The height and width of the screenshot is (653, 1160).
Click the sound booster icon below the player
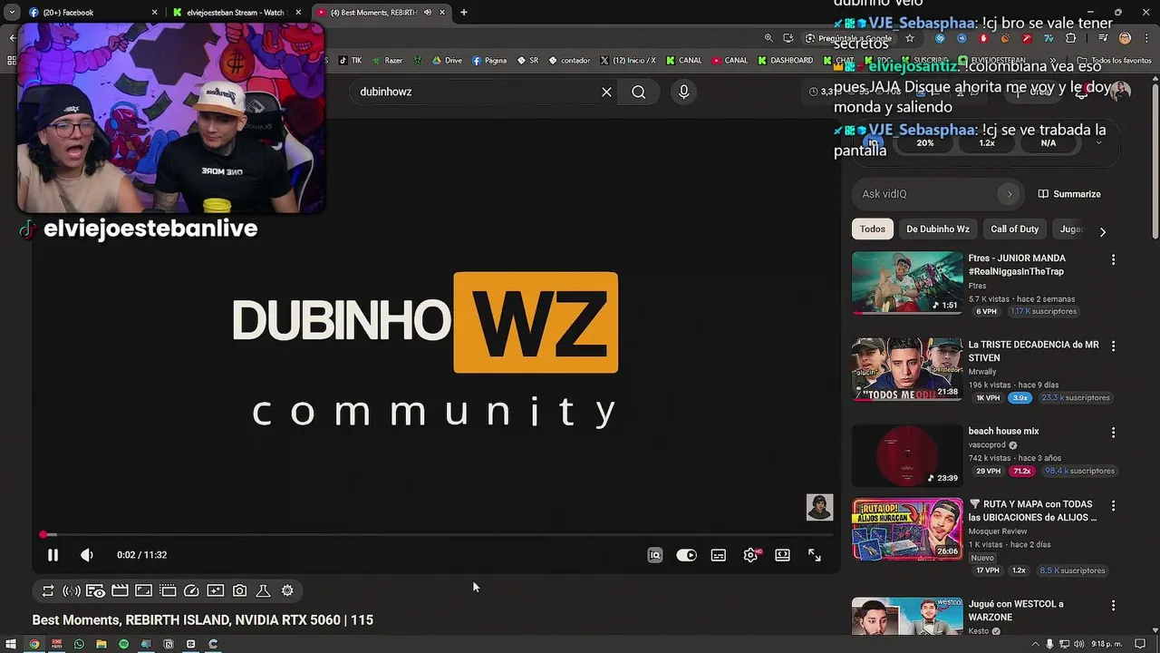[x=72, y=590]
